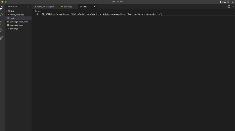The image size is (235, 131).
Task: Place cursor in mongodb connection string
Action: click(108, 14)
